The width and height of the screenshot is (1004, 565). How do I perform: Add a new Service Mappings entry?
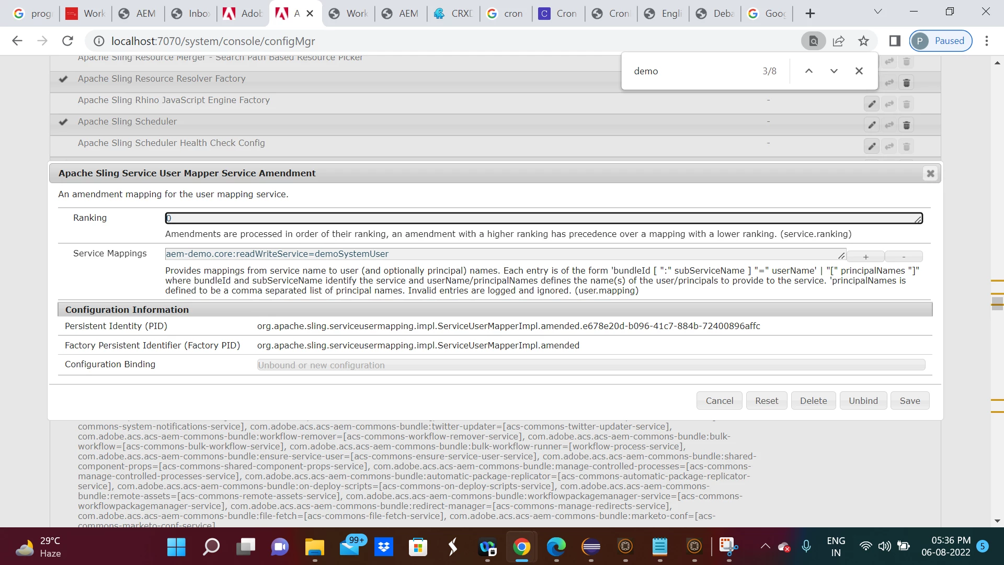click(865, 256)
